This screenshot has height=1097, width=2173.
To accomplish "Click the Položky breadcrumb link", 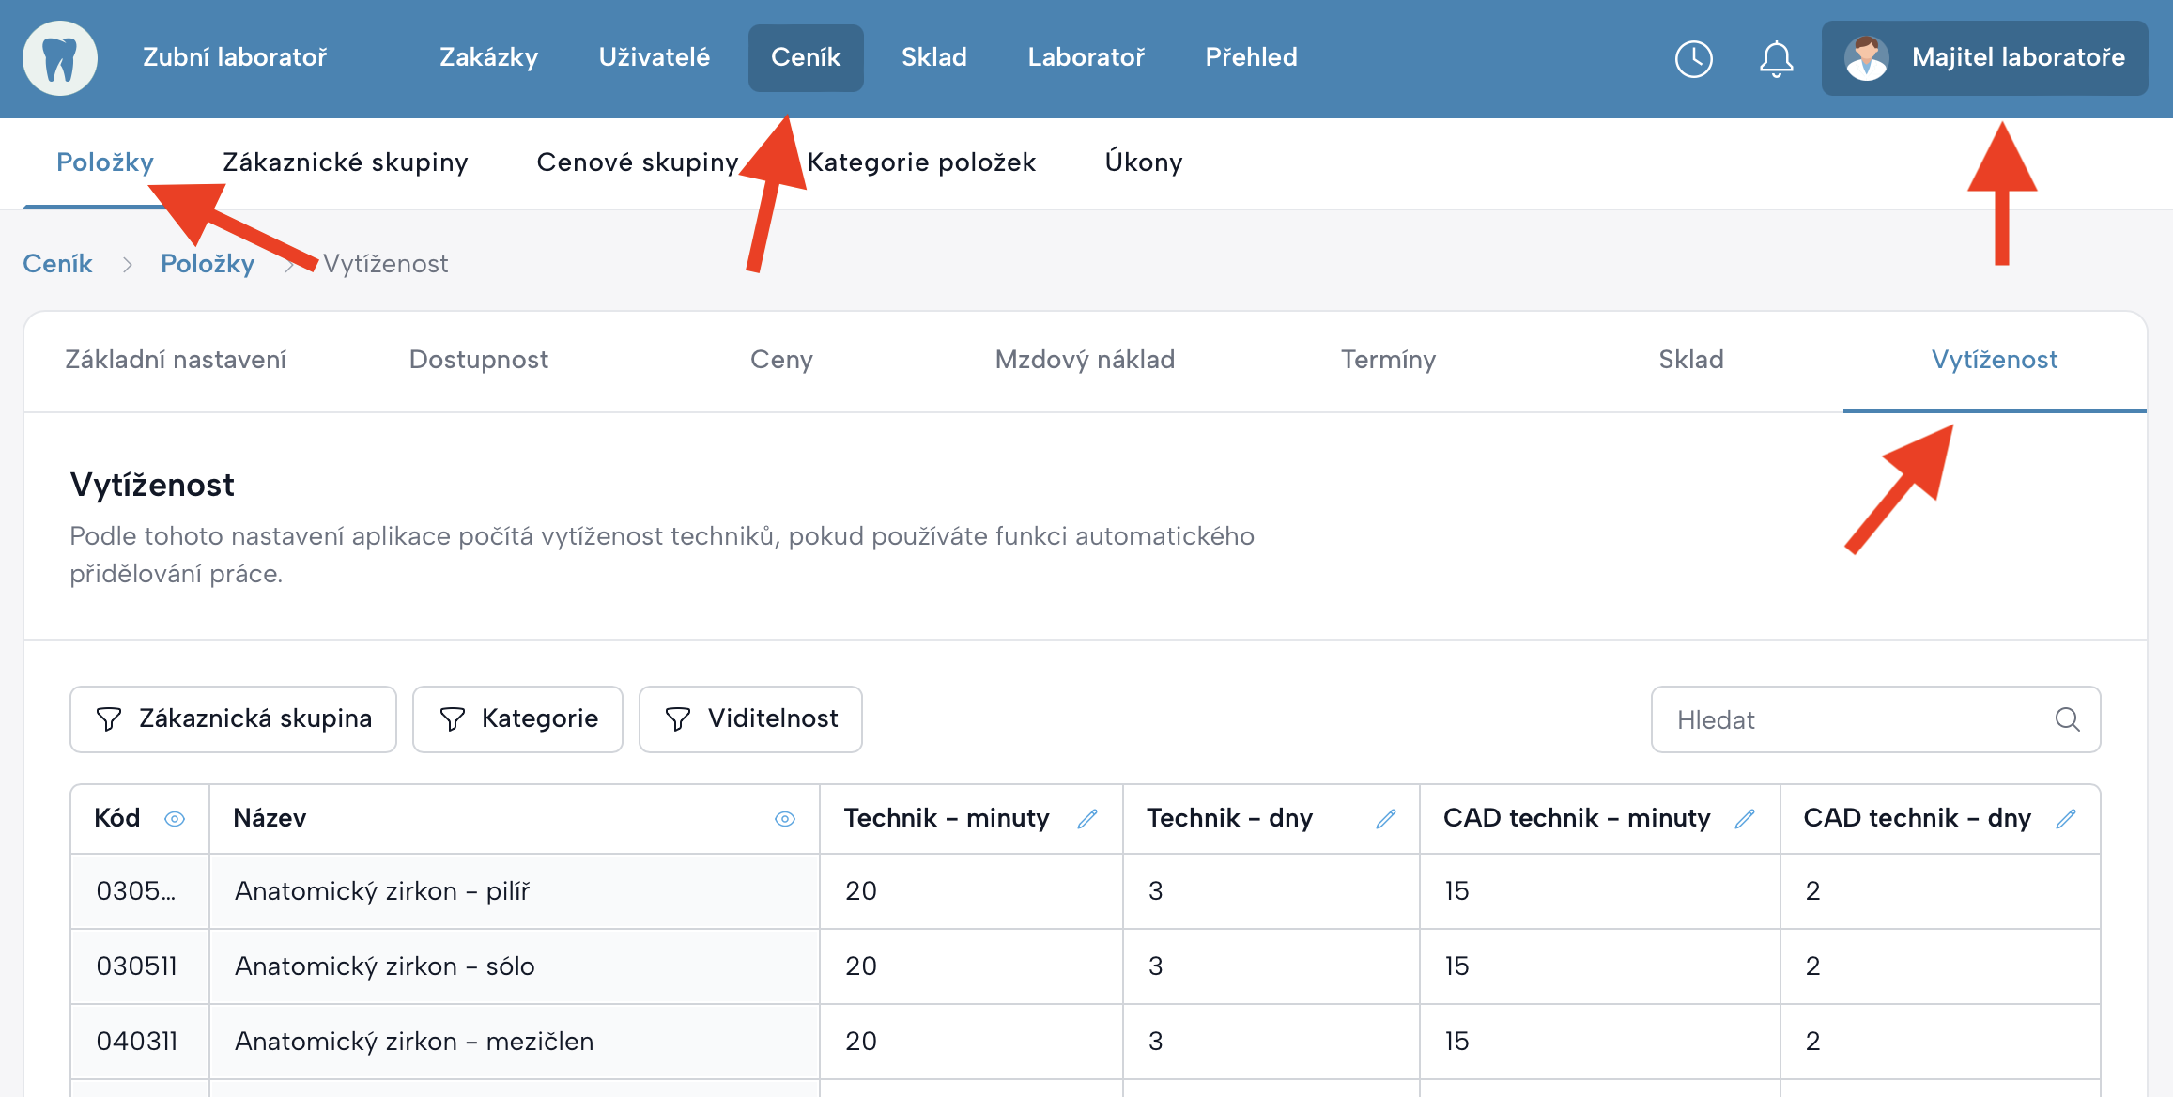I will tap(208, 264).
